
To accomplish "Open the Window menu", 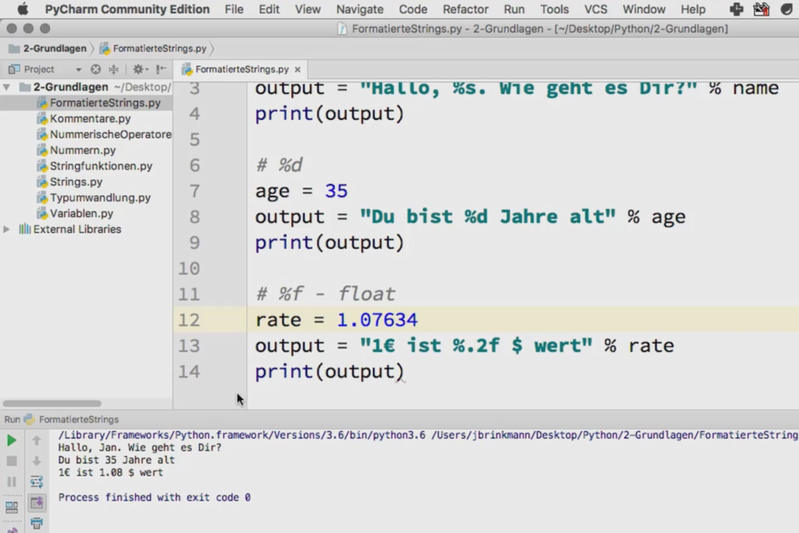I will click(644, 9).
